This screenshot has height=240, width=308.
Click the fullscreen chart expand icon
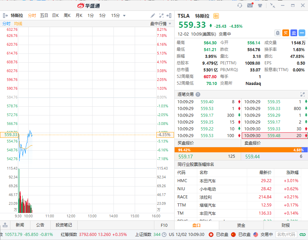click(161, 16)
